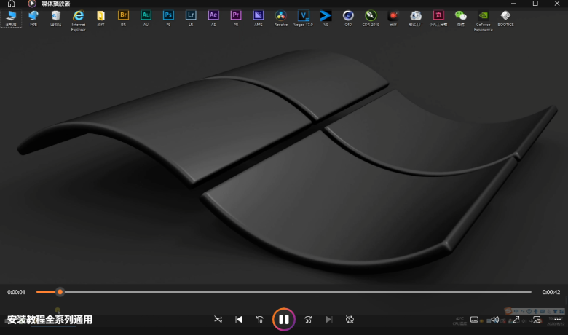Jump to the next track
This screenshot has height=335, width=568.
pos(328,320)
